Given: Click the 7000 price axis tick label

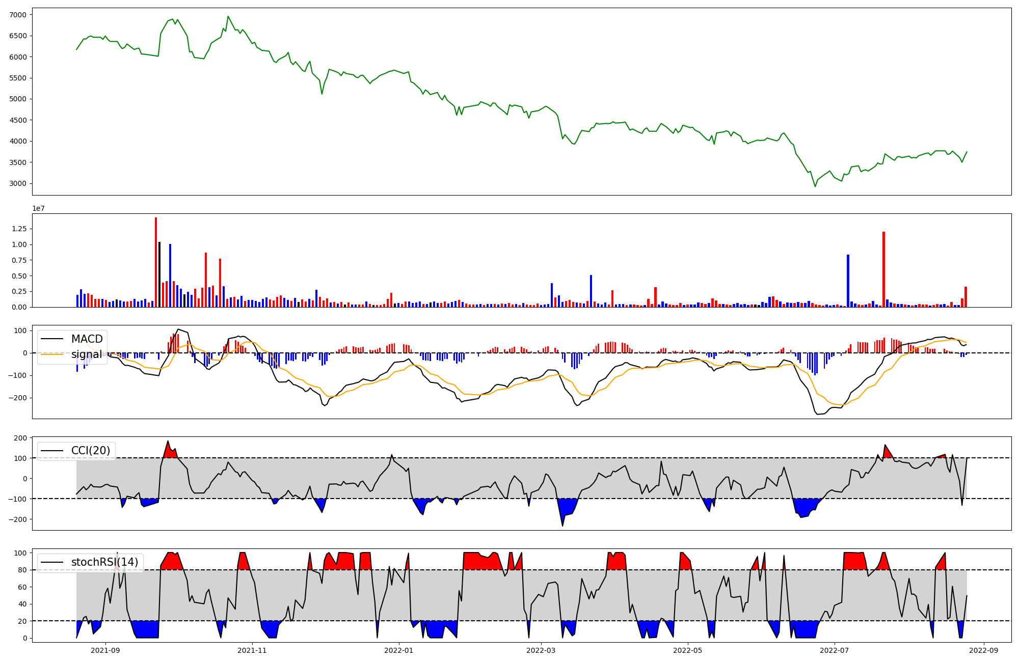Looking at the screenshot, I should click(x=18, y=15).
